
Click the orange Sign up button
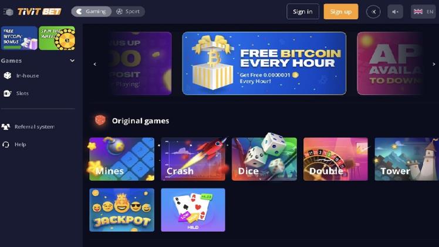click(x=341, y=12)
